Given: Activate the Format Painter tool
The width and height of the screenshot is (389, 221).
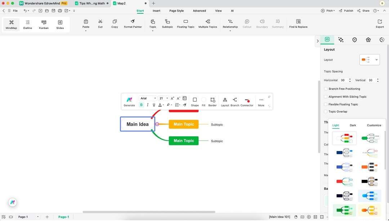Looking at the screenshot, I should 133,24.
